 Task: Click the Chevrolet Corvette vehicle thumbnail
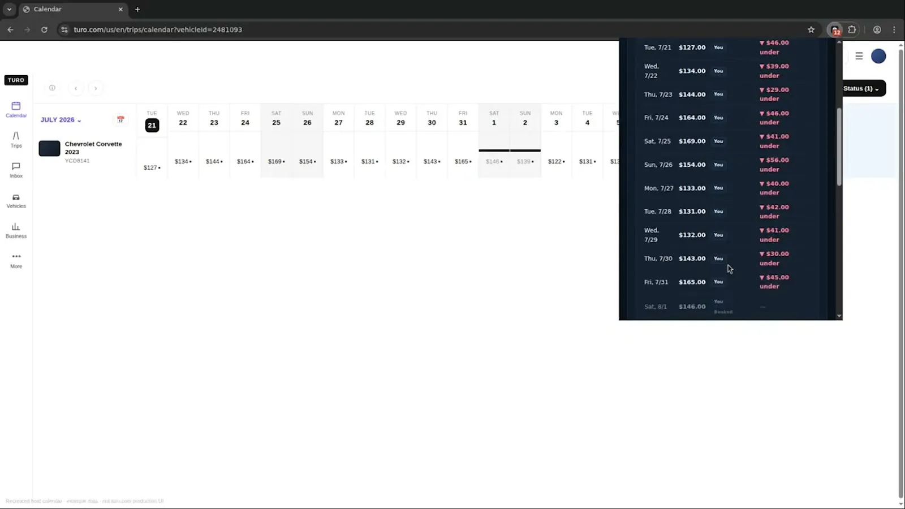coord(49,148)
